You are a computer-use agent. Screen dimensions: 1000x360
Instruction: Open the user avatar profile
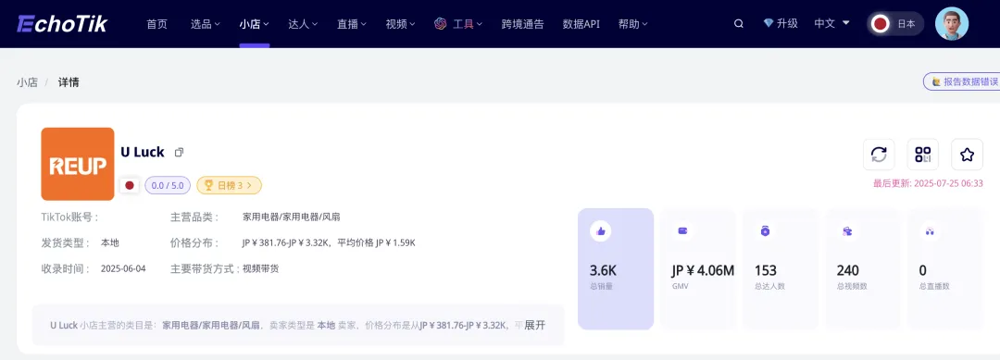tap(952, 23)
